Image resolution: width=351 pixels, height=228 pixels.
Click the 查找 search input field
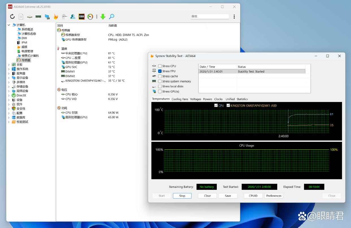click(x=210, y=16)
